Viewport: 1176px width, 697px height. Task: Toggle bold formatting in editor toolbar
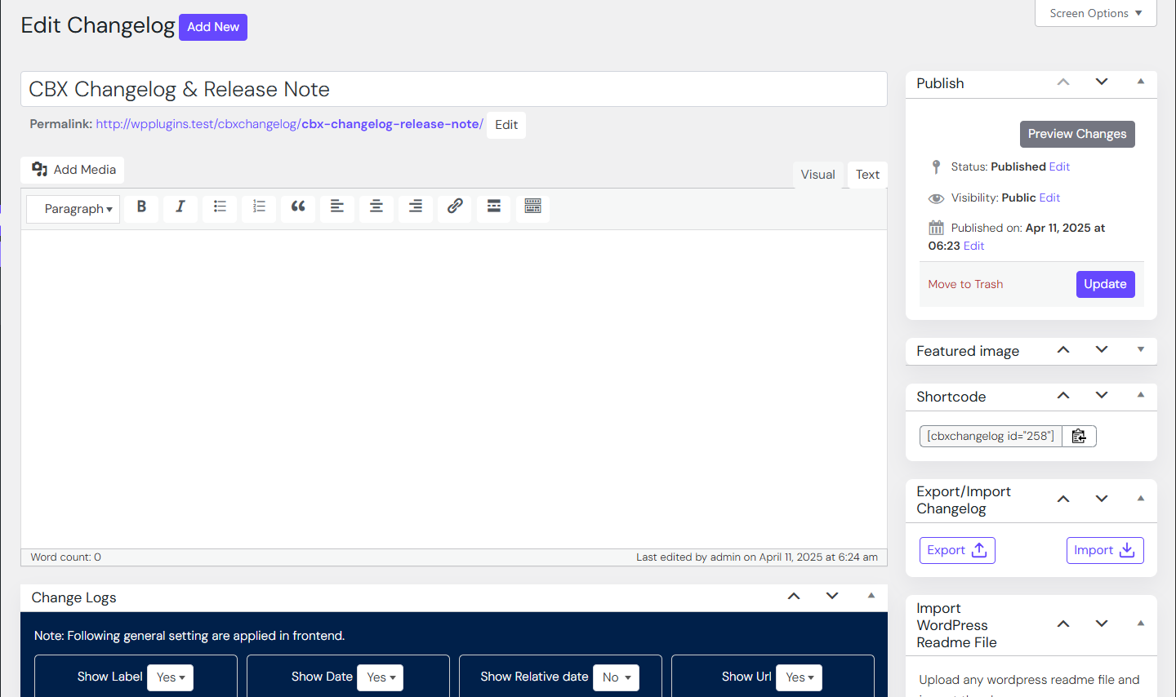click(x=141, y=208)
